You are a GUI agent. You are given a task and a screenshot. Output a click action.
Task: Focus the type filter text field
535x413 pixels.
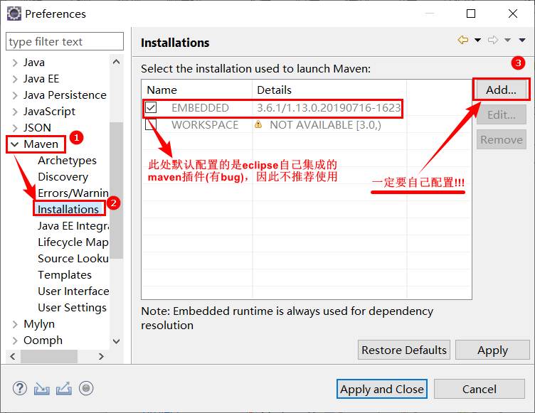tap(65, 41)
